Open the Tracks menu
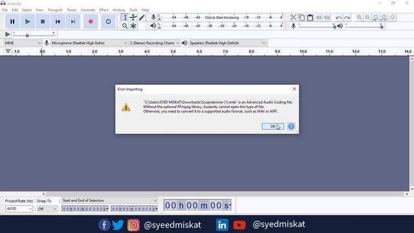This screenshot has width=414, height=233. (x=72, y=10)
